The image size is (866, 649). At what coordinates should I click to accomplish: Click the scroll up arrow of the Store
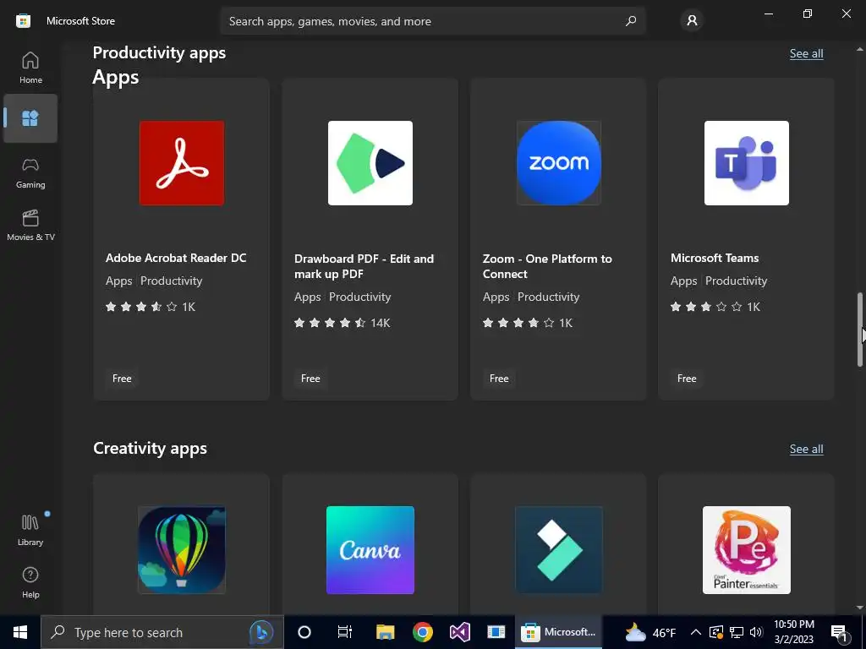859,50
